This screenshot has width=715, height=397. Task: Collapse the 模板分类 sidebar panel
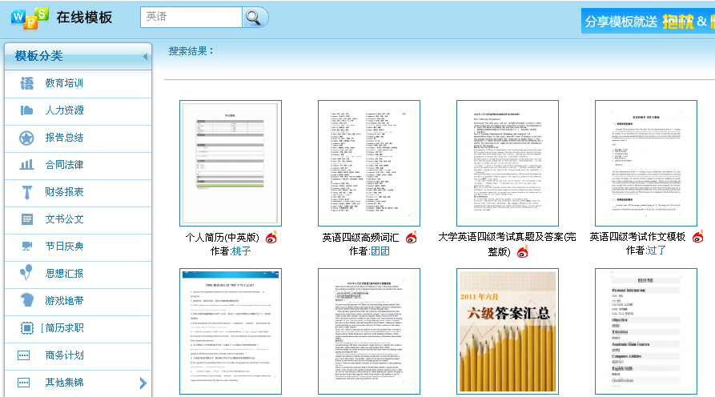[x=145, y=57]
